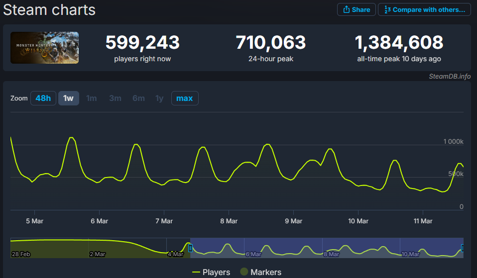This screenshot has height=278, width=477.
Task: Click the 6 Mar axis label
Action: pos(100,221)
